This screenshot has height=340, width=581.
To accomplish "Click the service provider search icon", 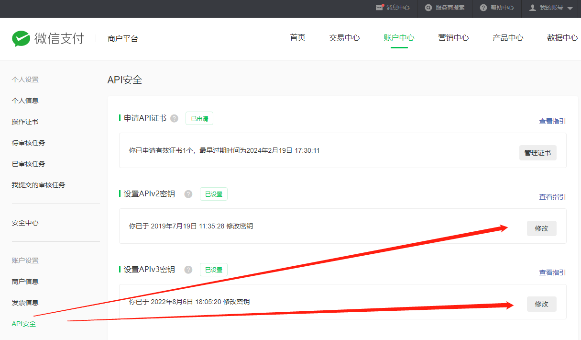I will coord(428,8).
